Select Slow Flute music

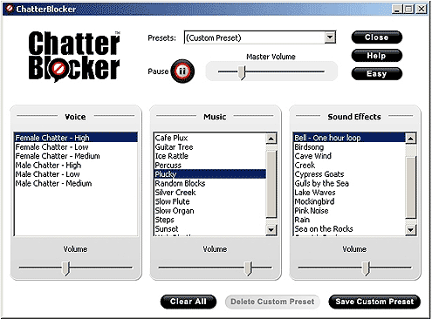pos(209,201)
